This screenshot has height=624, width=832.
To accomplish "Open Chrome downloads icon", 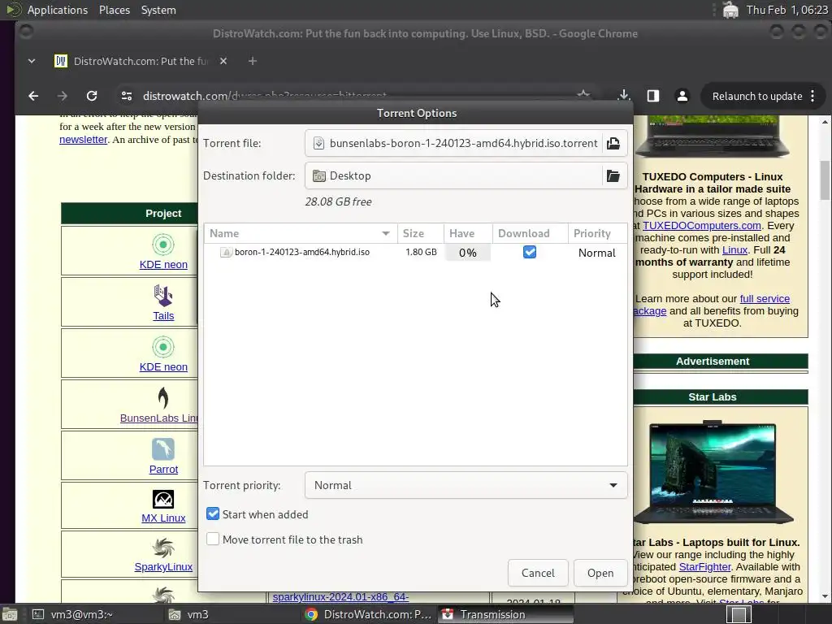I will point(624,96).
